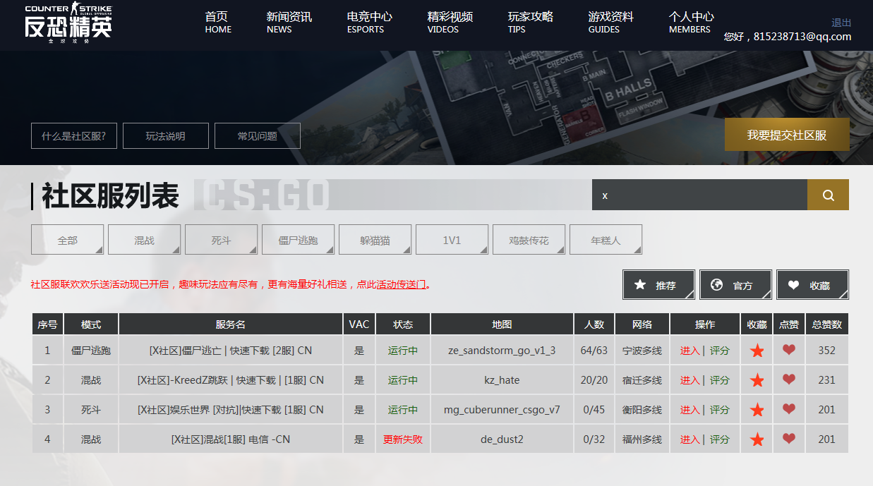Like the 僵尸逃亡 server with its heart
873x486 pixels.
click(x=788, y=350)
